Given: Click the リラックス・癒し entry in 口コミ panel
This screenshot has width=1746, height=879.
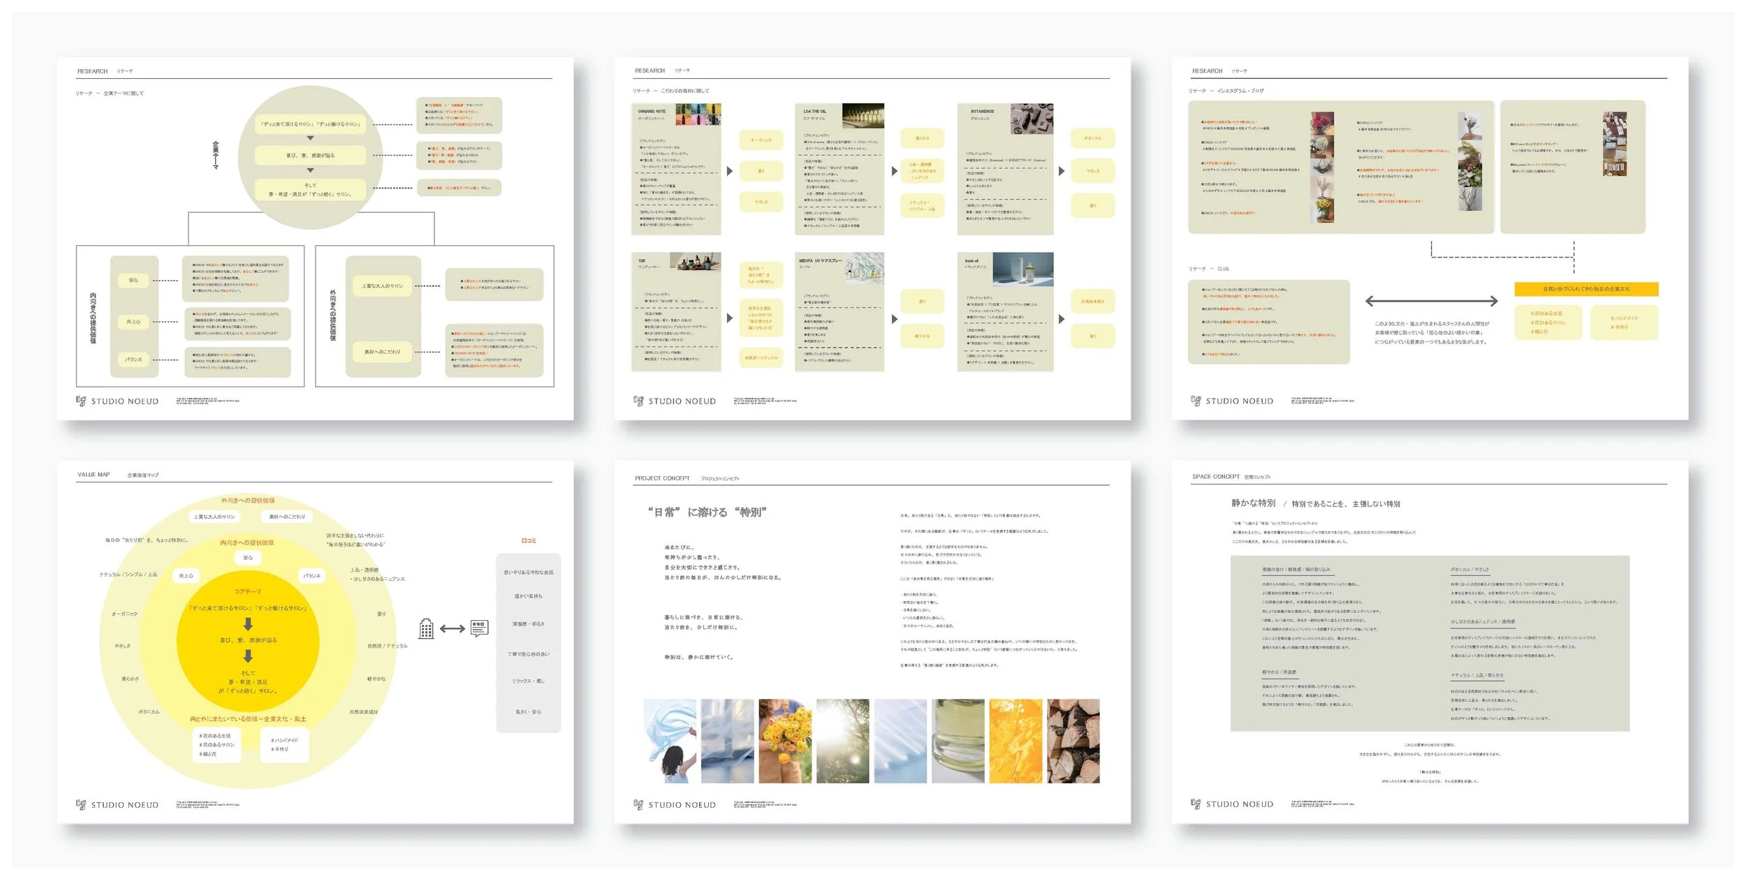Looking at the screenshot, I should [x=529, y=681].
